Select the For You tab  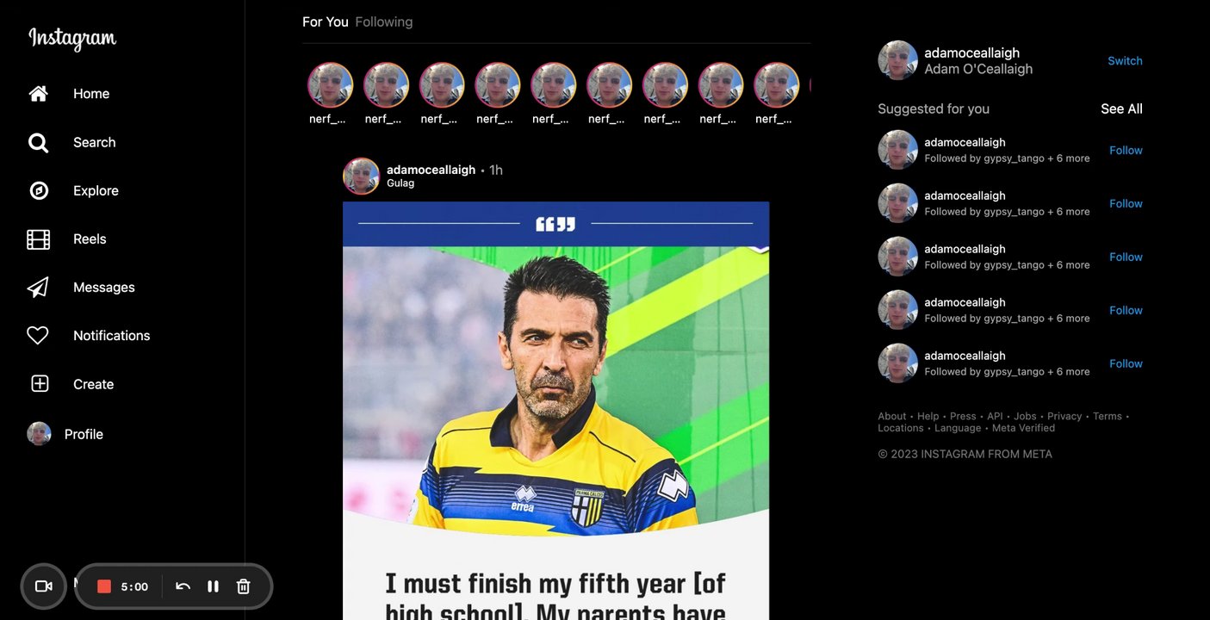click(x=326, y=22)
